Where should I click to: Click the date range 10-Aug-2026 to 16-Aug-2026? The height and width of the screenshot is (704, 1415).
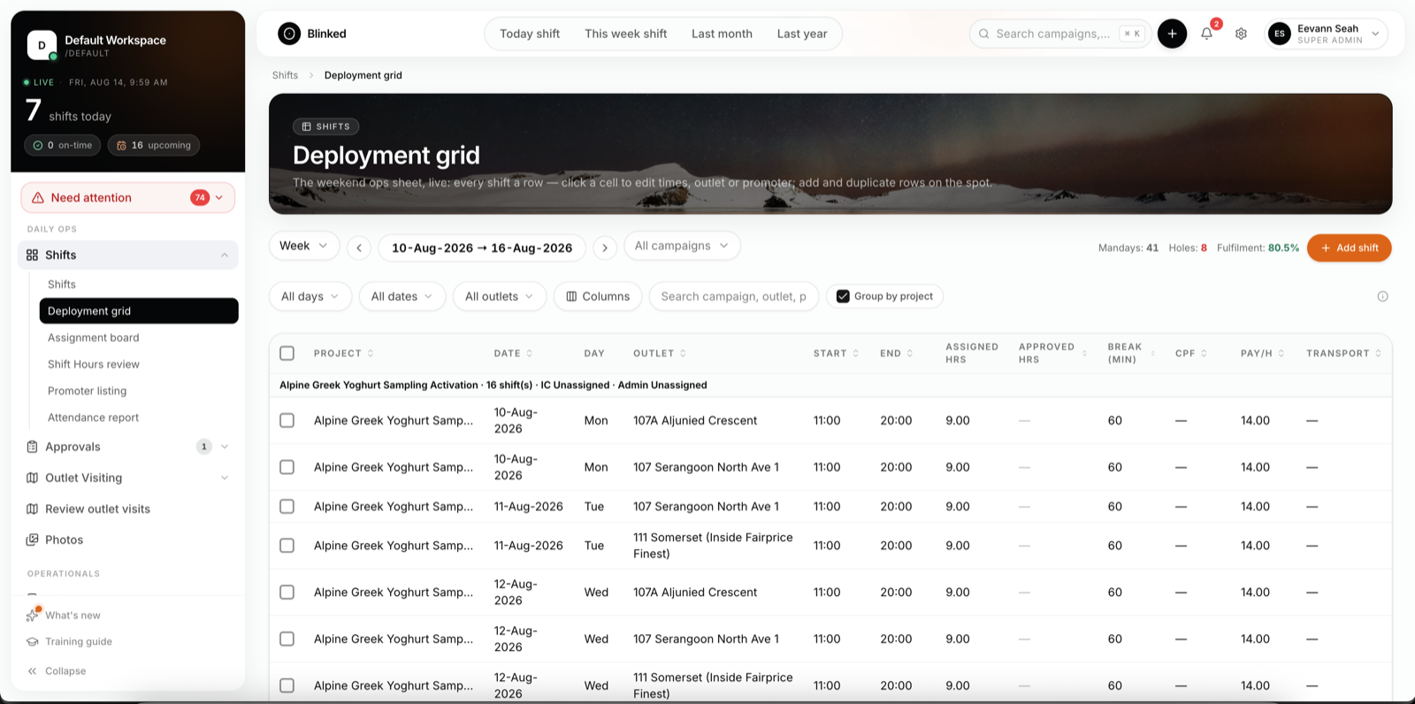(482, 248)
